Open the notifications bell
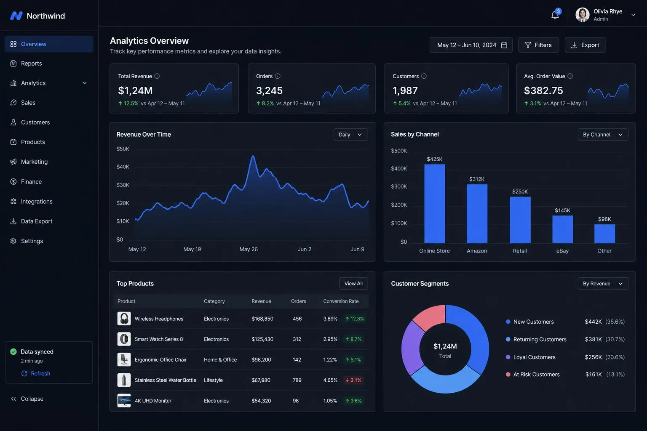This screenshot has width=647, height=431. pyautogui.click(x=555, y=15)
